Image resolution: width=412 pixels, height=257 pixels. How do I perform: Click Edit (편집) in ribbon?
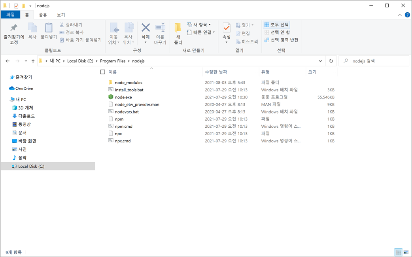click(243, 33)
